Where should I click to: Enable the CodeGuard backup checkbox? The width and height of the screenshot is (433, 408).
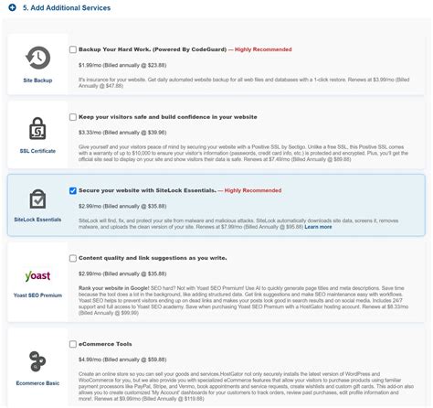click(73, 49)
